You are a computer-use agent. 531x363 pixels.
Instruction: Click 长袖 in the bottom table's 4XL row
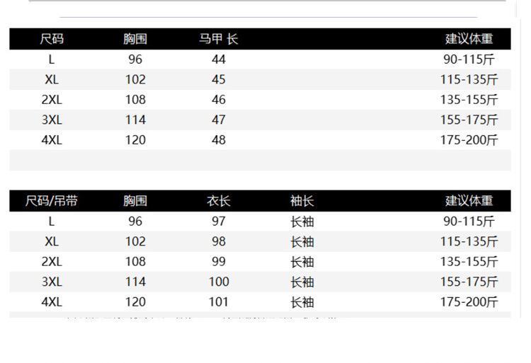pyautogui.click(x=302, y=302)
